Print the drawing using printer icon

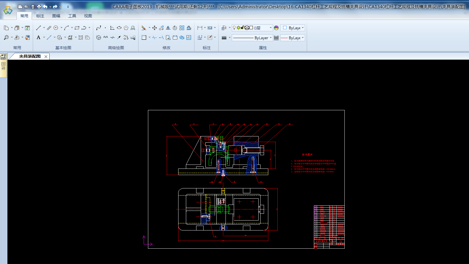39,7
